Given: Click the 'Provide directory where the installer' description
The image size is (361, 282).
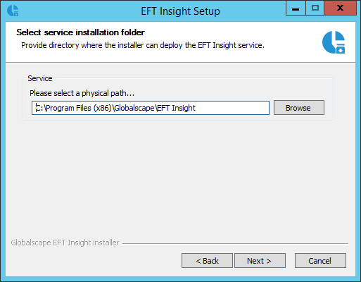Looking at the screenshot, I should 143,45.
